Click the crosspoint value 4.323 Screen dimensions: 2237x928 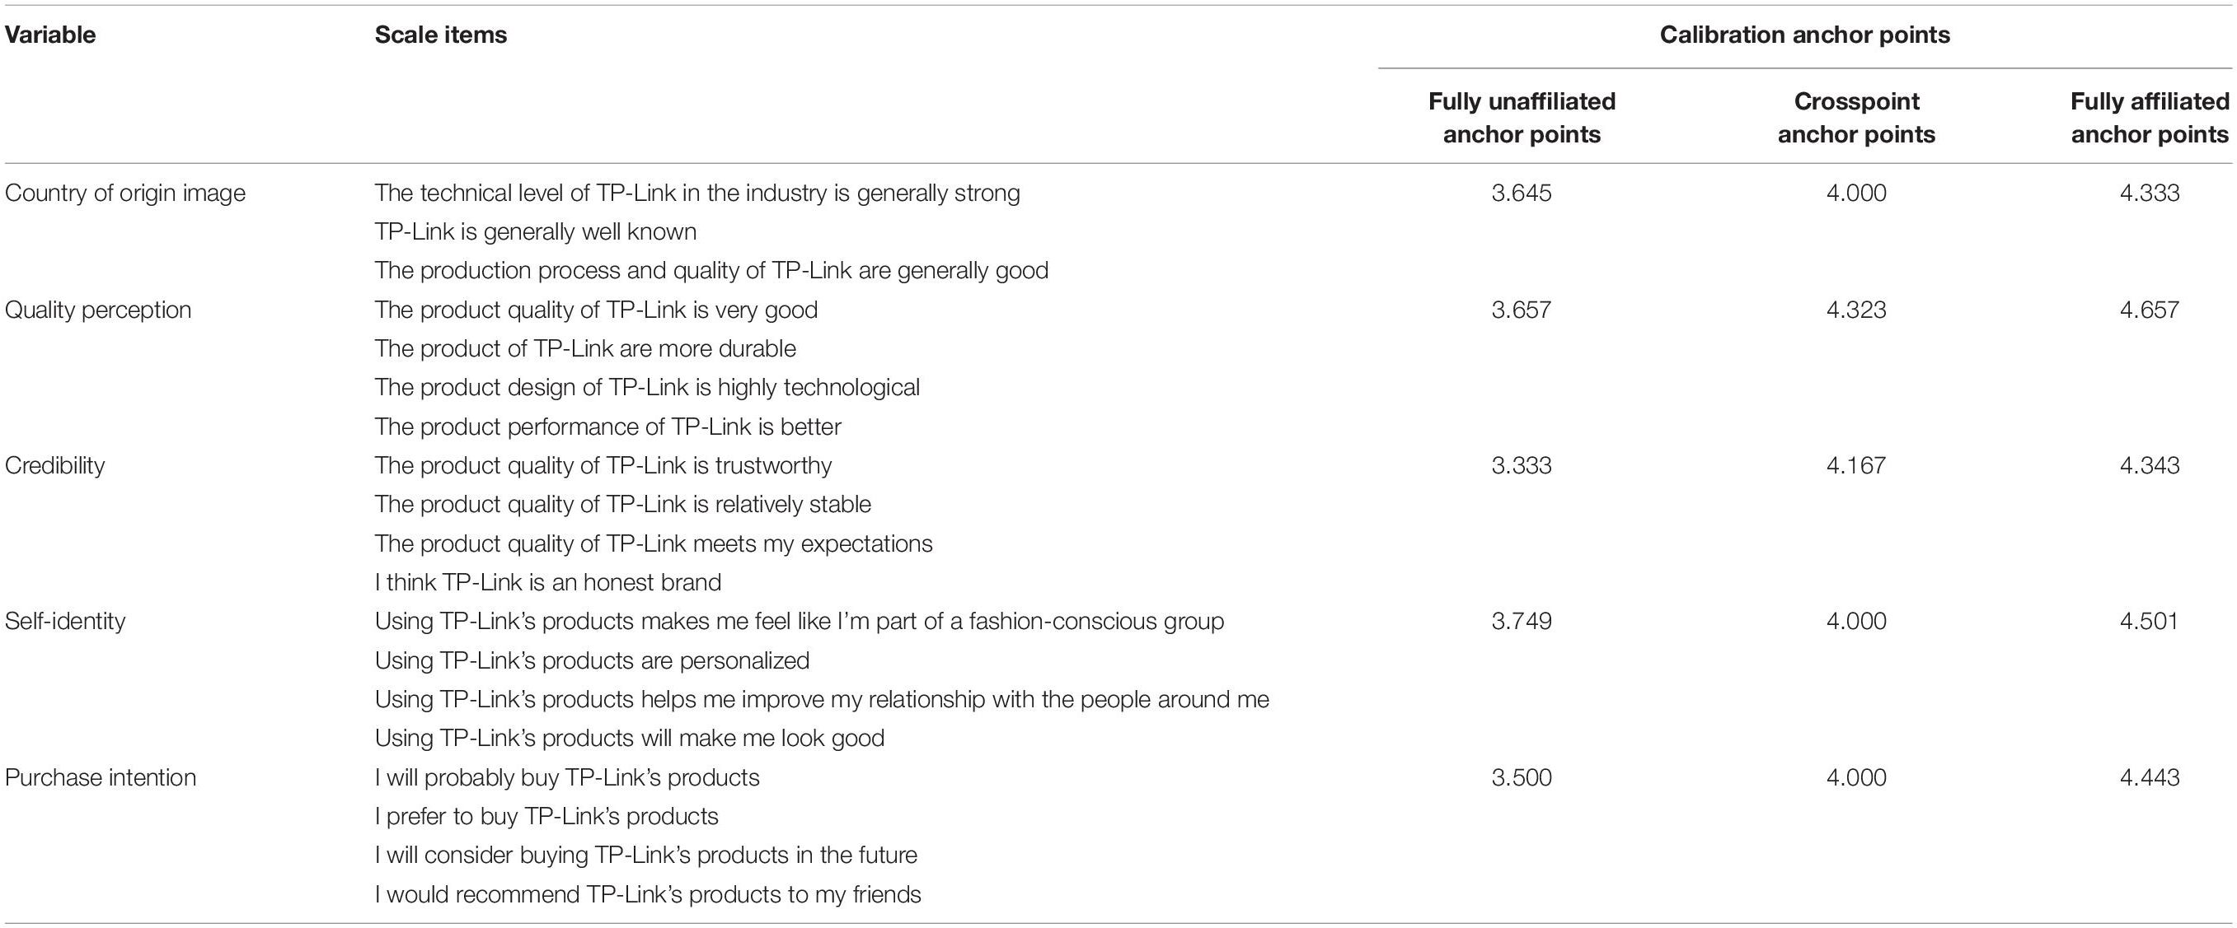point(1857,310)
